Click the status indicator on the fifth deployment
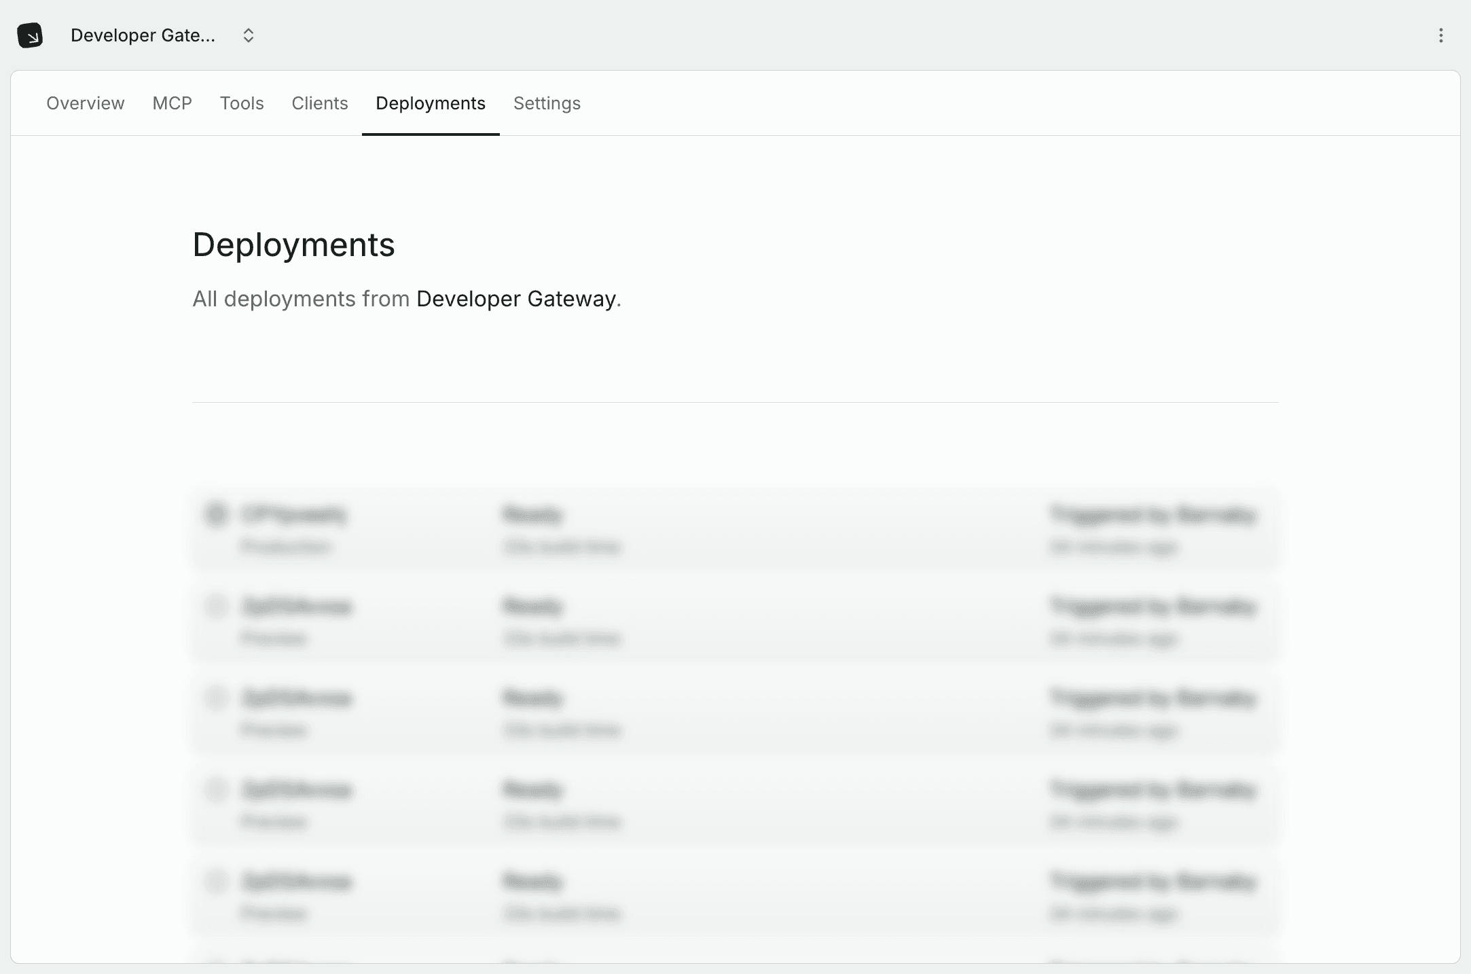The height and width of the screenshot is (974, 1471). point(217,882)
